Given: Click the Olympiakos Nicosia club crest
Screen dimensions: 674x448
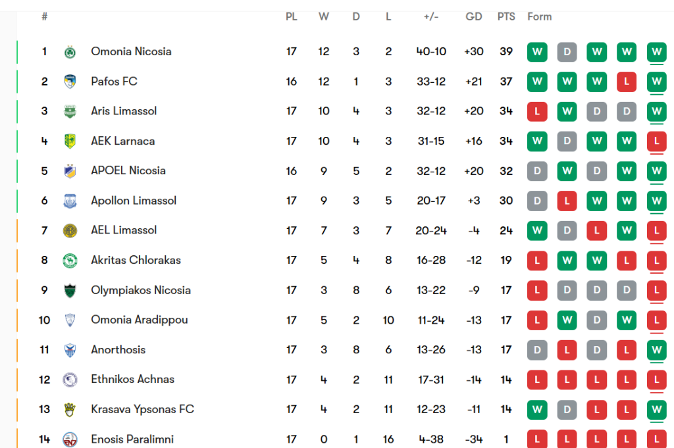Looking at the screenshot, I should click(x=70, y=290).
